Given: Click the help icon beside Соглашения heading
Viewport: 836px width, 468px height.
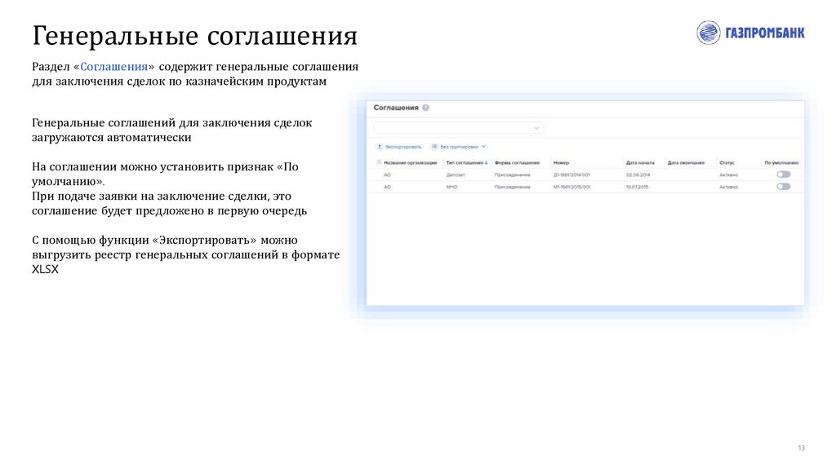Looking at the screenshot, I should coord(425,108).
